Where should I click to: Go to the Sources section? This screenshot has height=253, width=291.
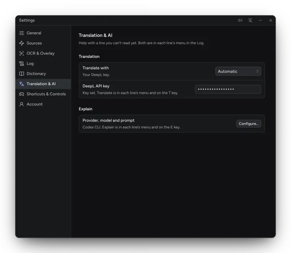(x=43, y=43)
